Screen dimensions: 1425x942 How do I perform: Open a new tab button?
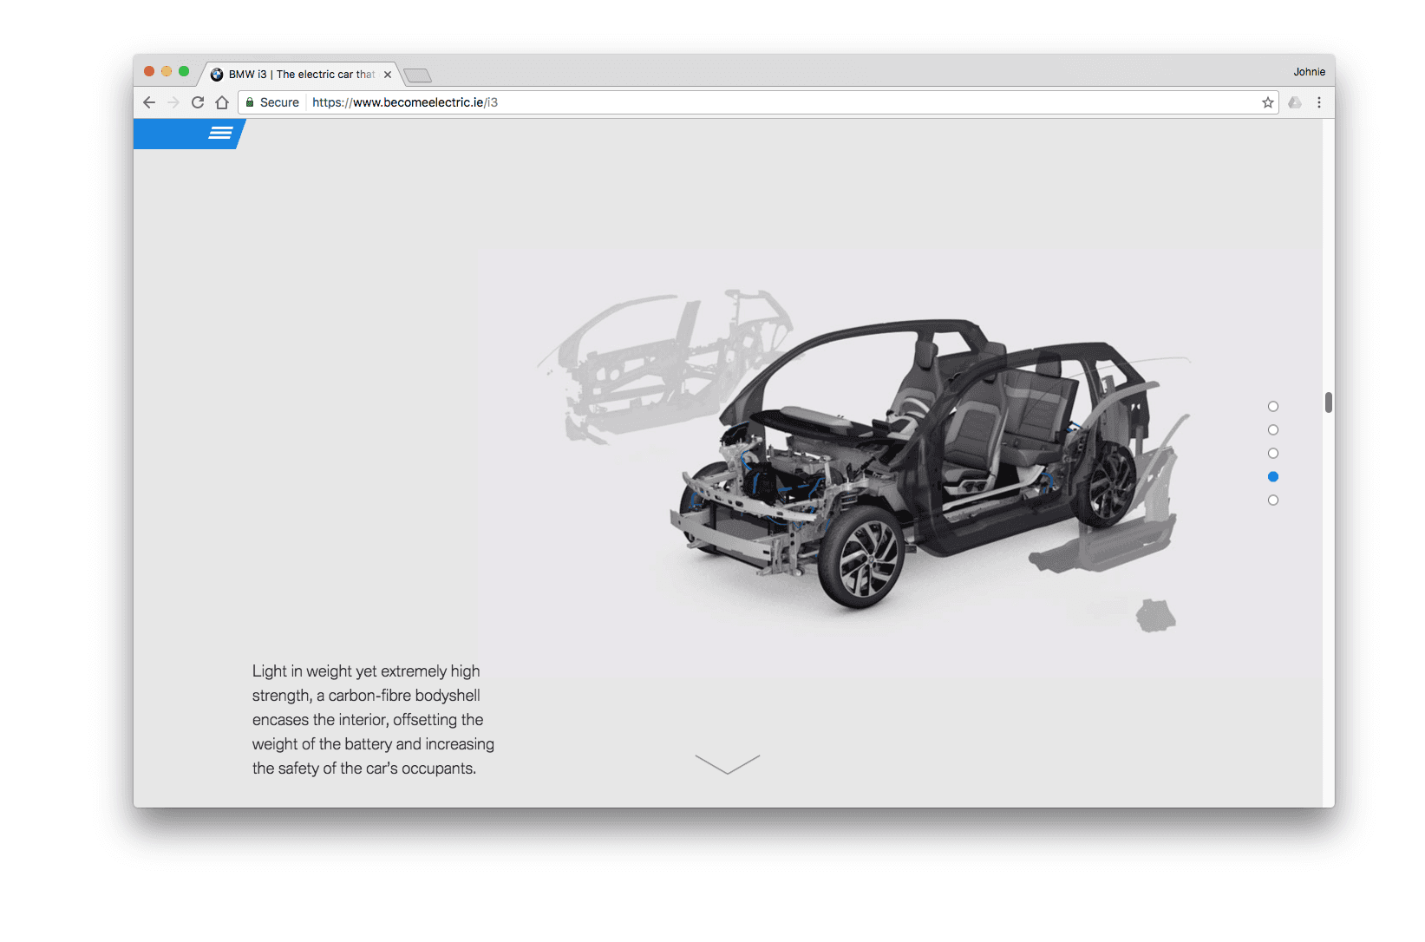pyautogui.click(x=417, y=75)
